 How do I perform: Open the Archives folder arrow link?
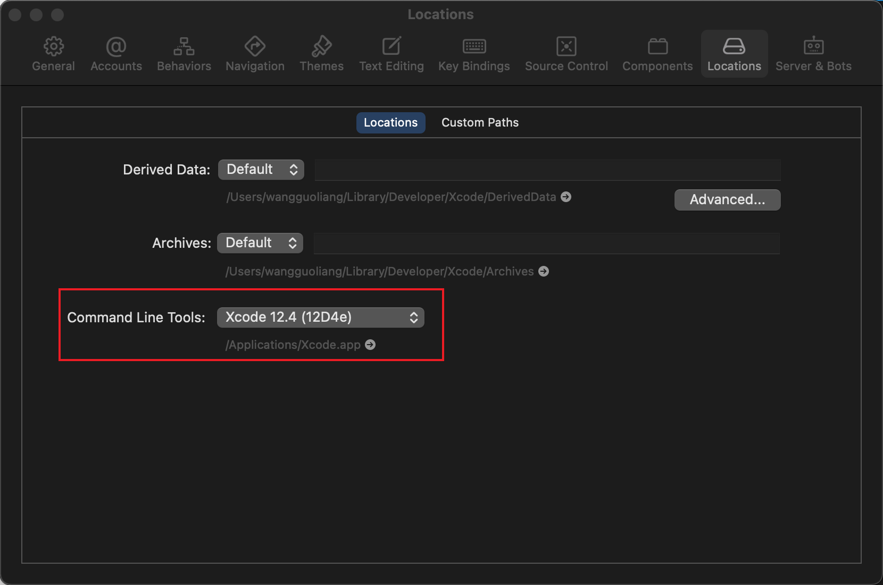[x=543, y=271]
